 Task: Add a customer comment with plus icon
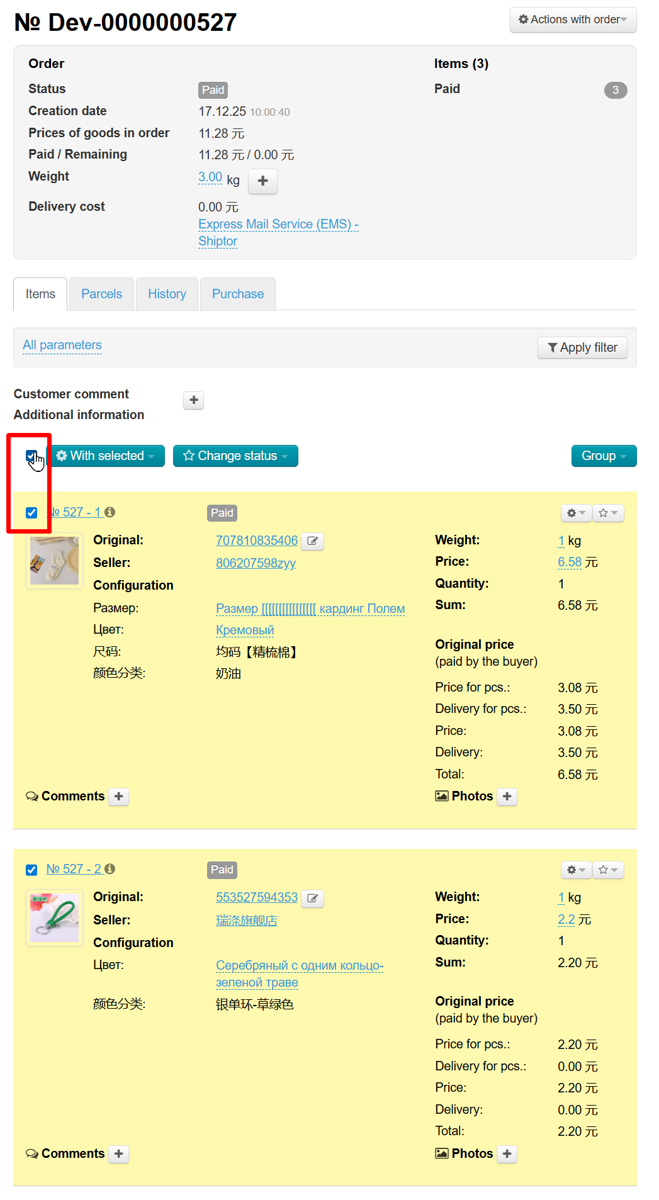193,400
